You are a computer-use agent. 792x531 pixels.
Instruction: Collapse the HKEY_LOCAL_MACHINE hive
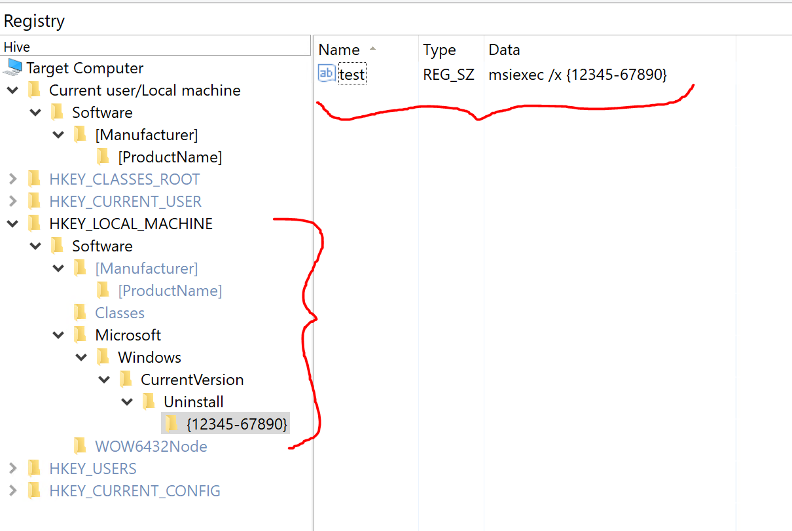click(12, 223)
